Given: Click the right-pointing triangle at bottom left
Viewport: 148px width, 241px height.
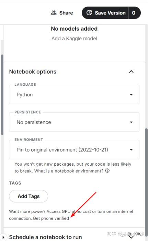Looking at the screenshot, I should pyautogui.click(x=3, y=237).
